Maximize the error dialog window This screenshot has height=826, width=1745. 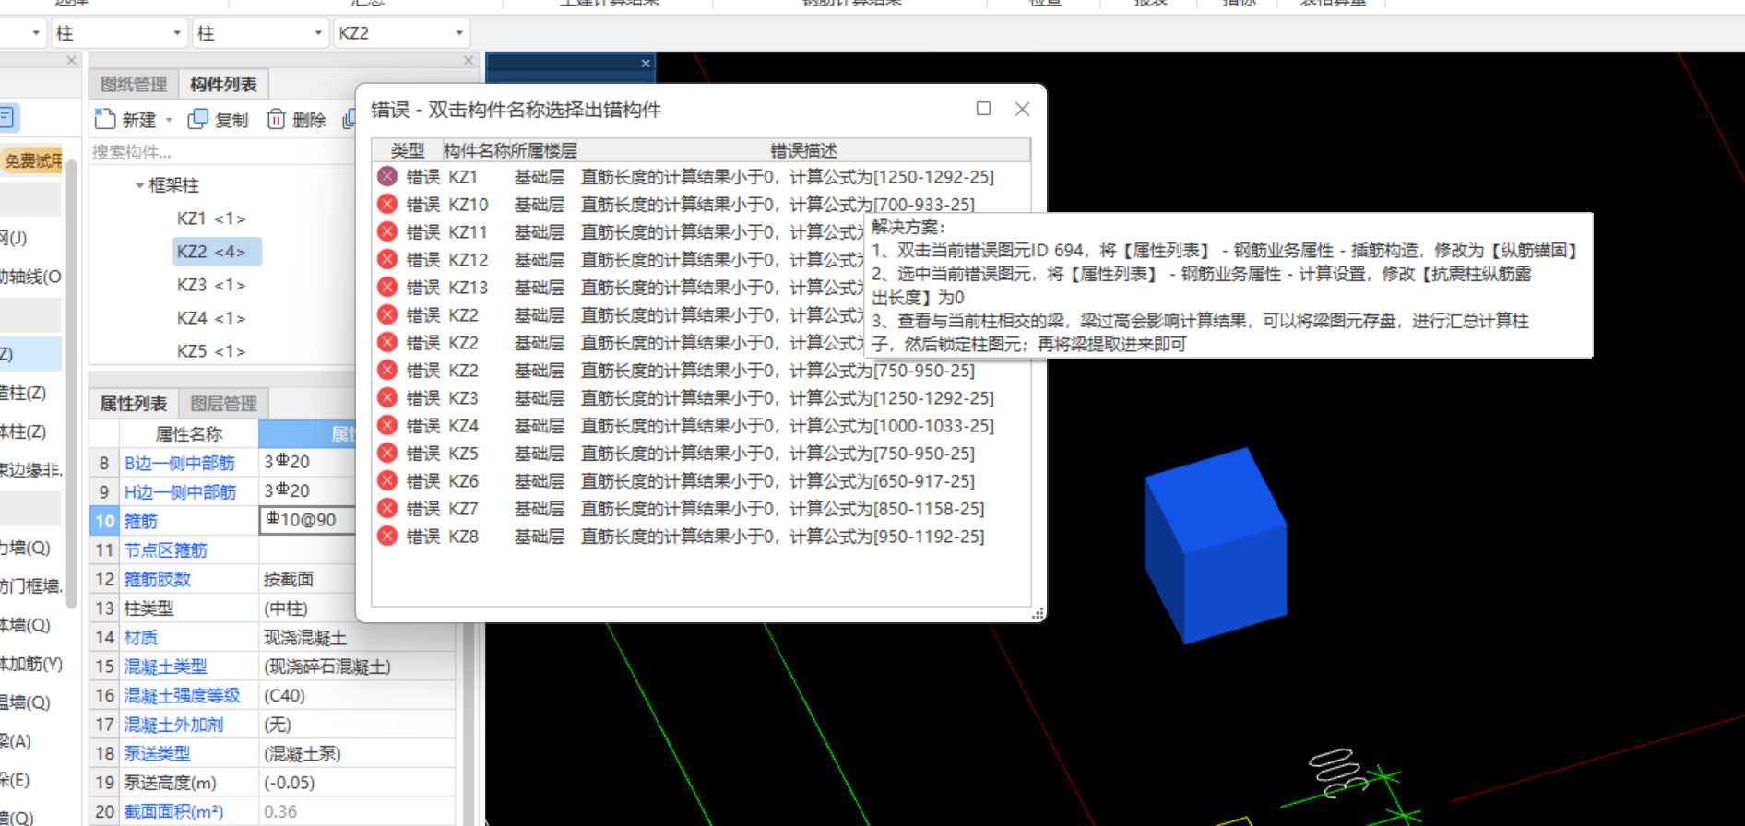(x=984, y=109)
